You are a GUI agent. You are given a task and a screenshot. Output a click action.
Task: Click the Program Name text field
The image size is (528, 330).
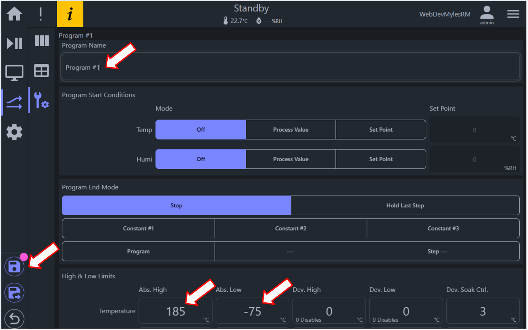(x=291, y=67)
